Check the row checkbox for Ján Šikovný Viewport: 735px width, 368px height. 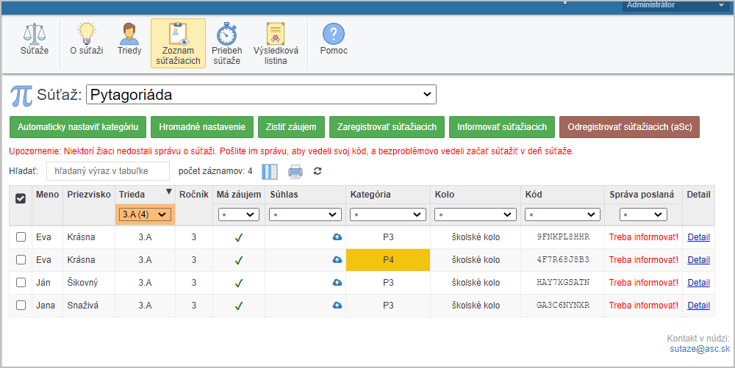click(21, 282)
